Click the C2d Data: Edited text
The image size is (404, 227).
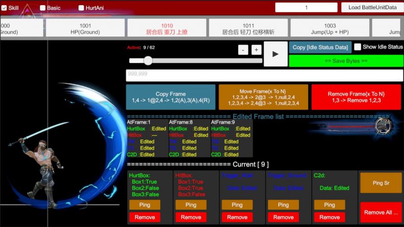[x=334, y=188]
